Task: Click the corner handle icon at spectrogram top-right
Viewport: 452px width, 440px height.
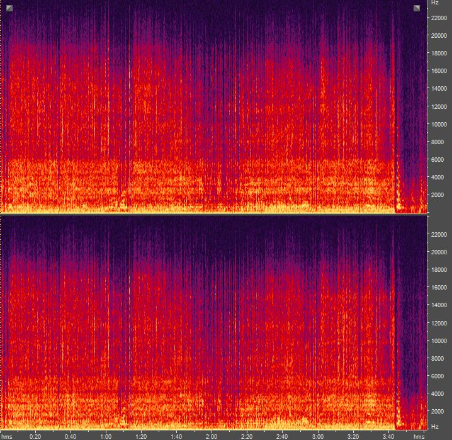Action: (417, 8)
